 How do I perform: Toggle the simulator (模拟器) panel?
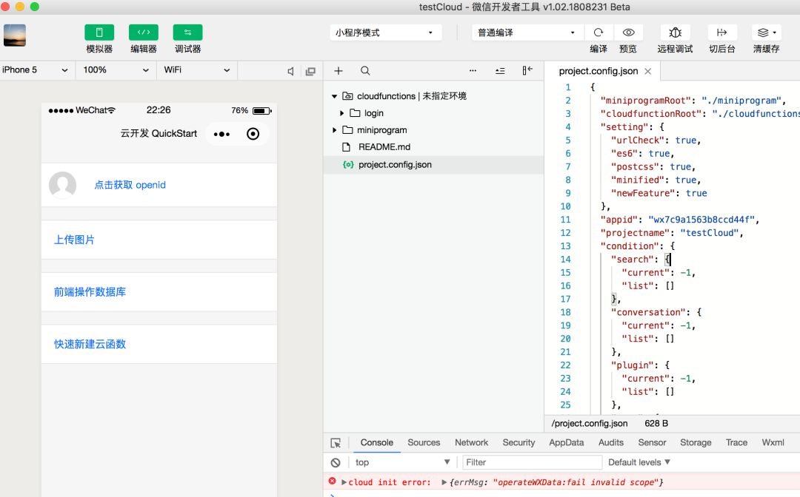pyautogui.click(x=99, y=33)
